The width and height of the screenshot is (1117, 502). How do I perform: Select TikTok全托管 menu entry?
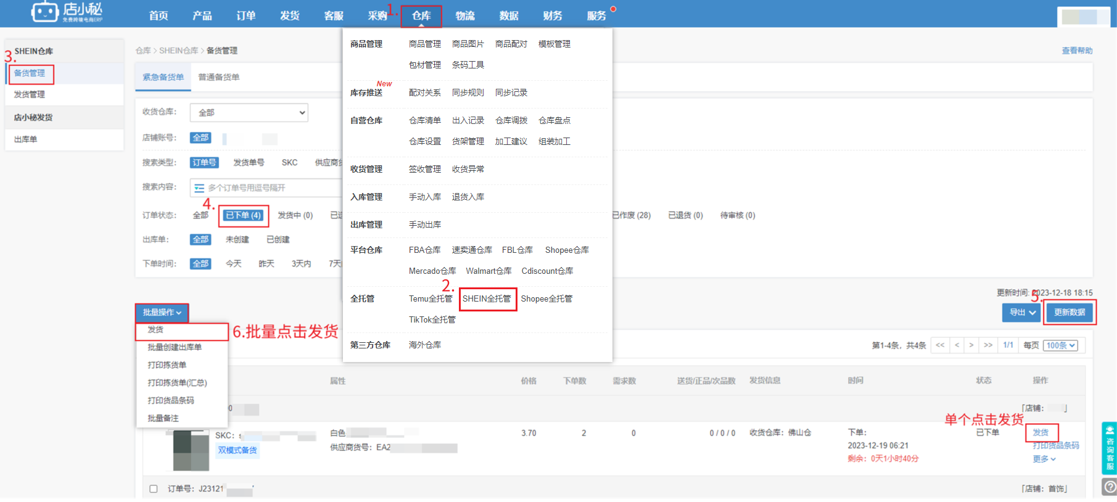tap(432, 319)
